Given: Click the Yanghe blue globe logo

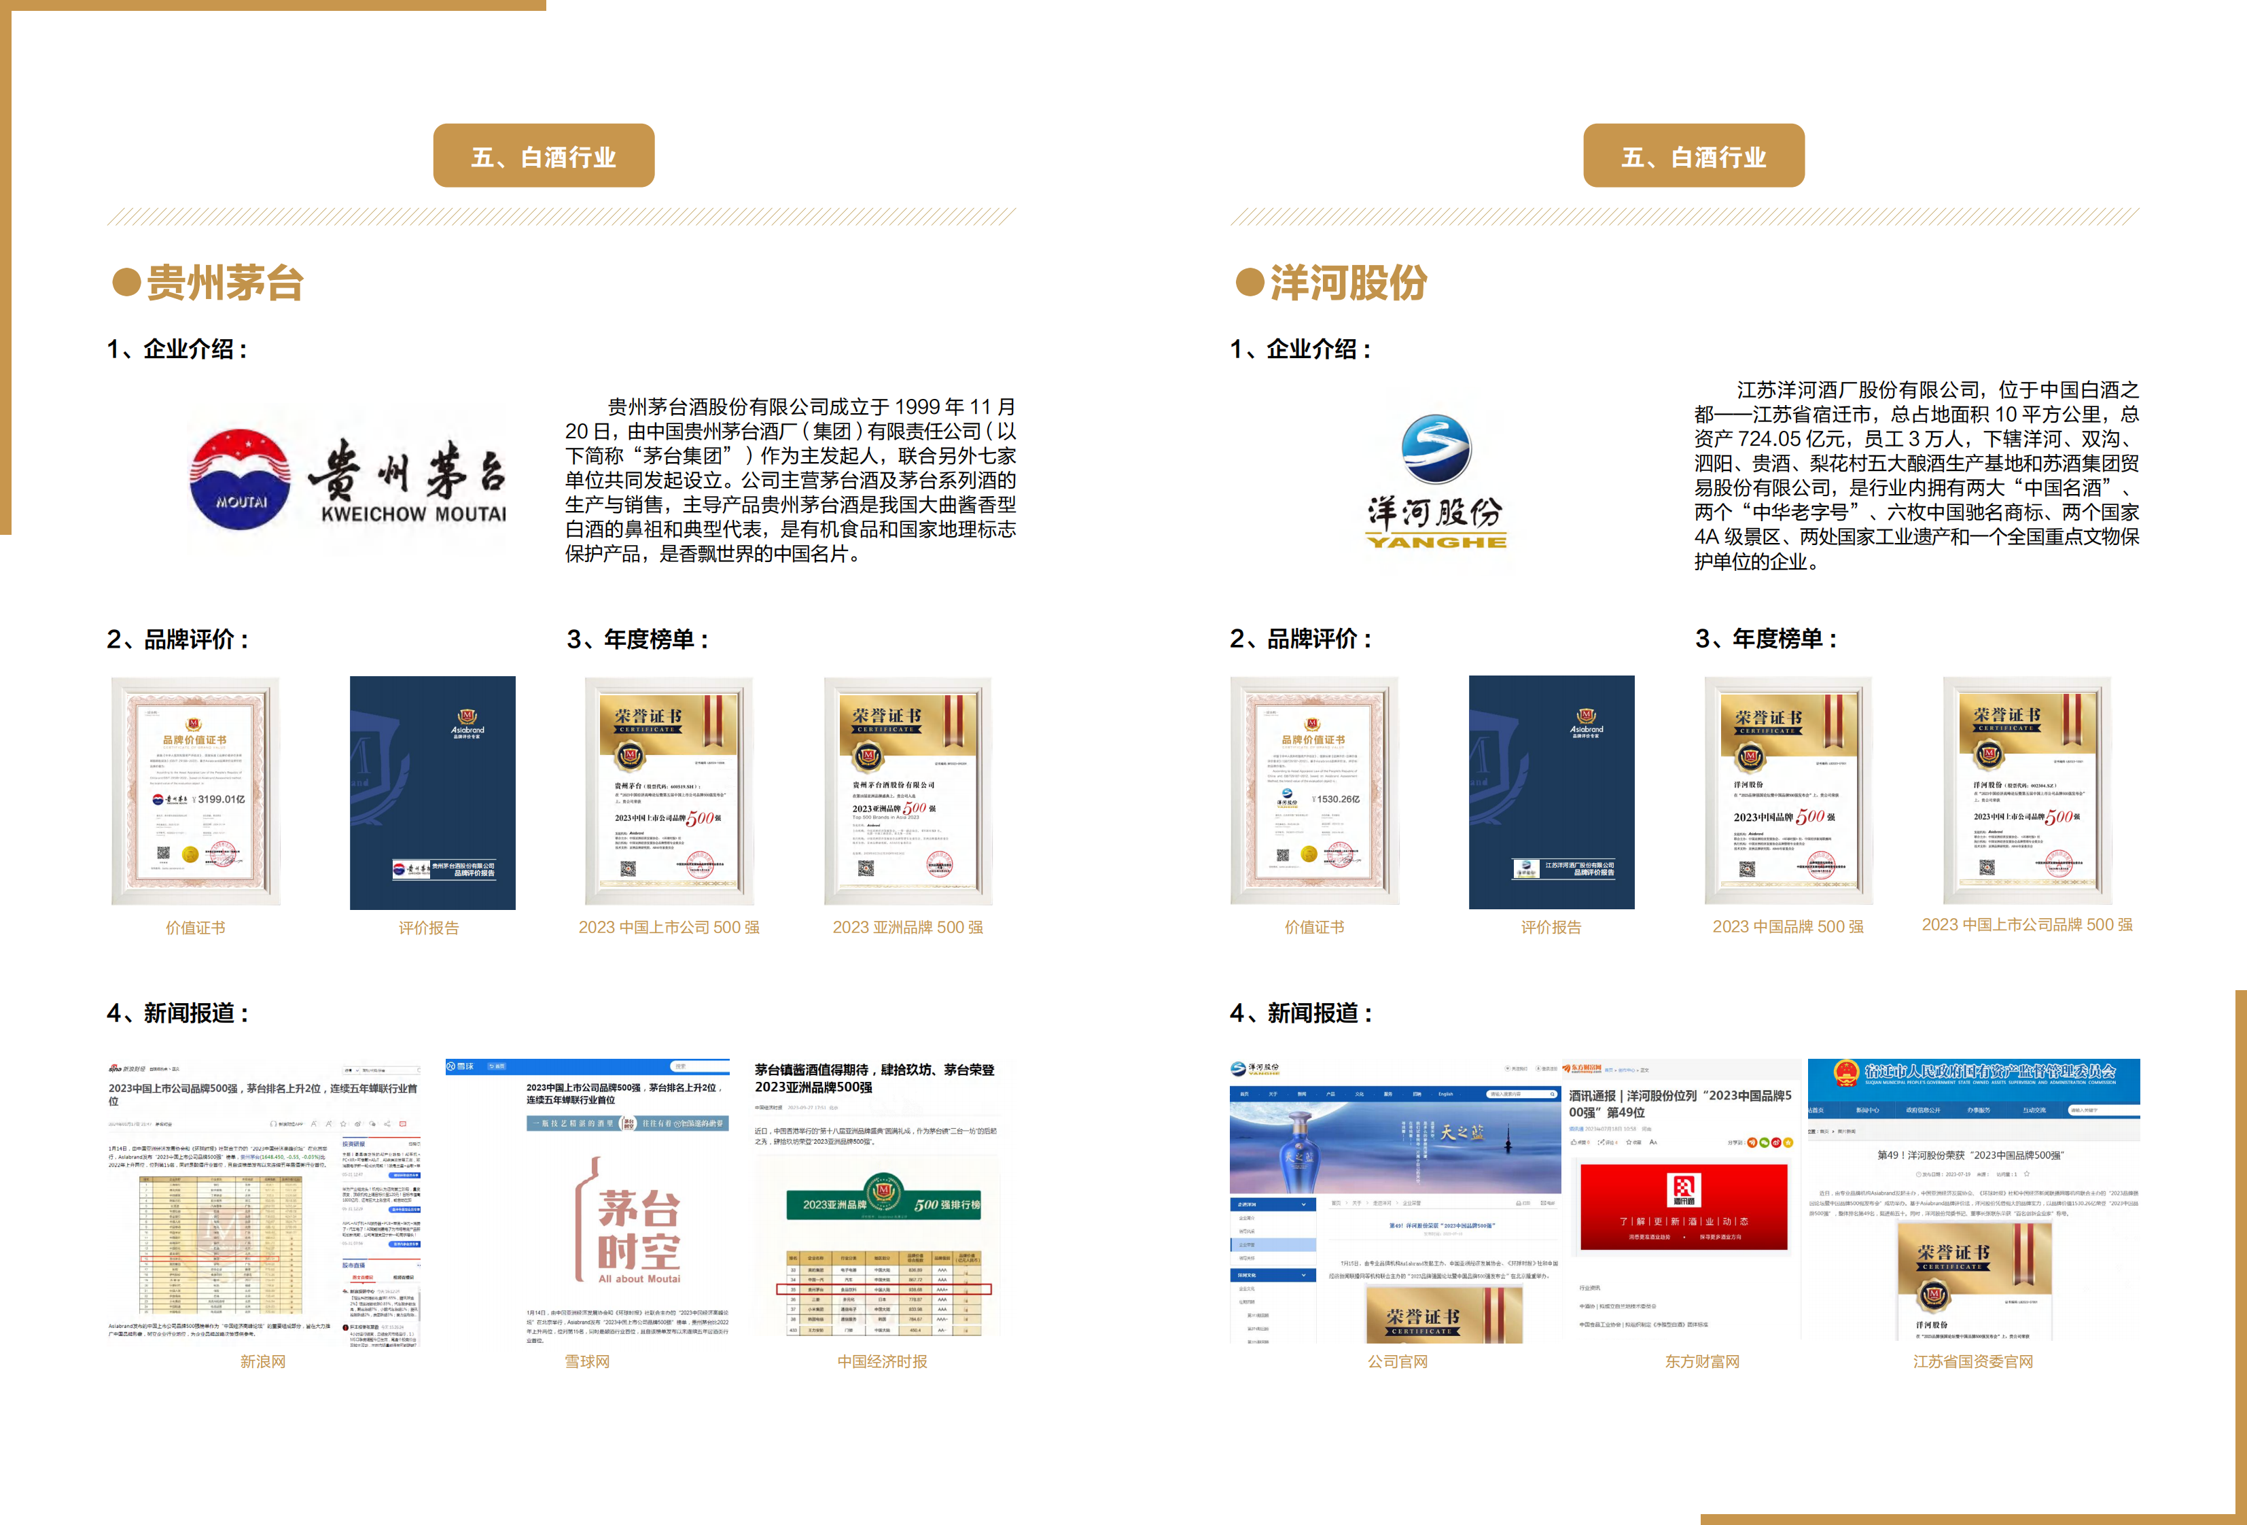Looking at the screenshot, I should [x=1436, y=449].
